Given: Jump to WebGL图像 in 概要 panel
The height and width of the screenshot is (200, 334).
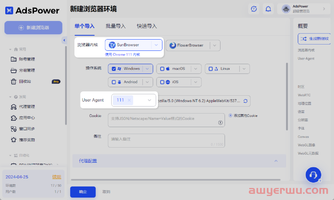Looking at the screenshot, I should 306,145.
